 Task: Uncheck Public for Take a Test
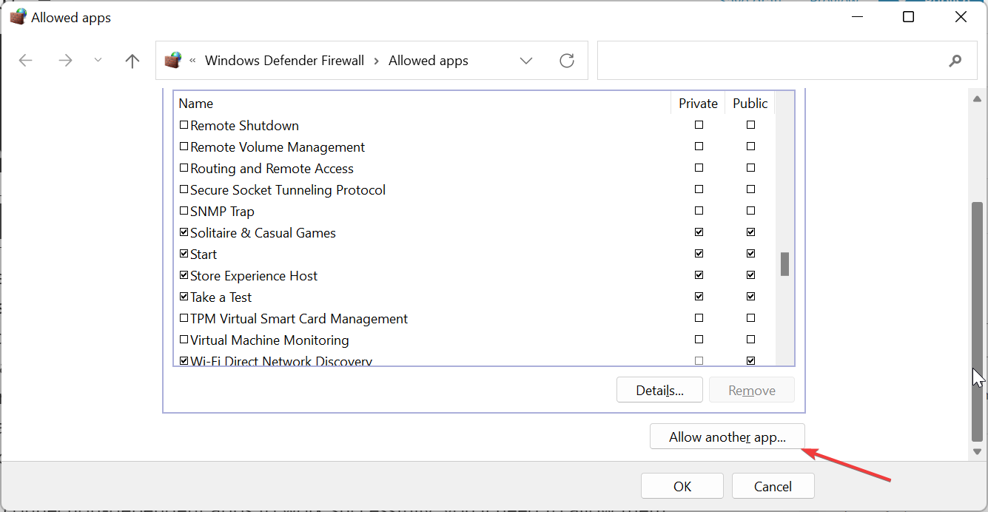(751, 297)
